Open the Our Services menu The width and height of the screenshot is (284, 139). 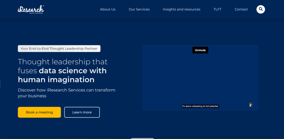[x=139, y=9]
